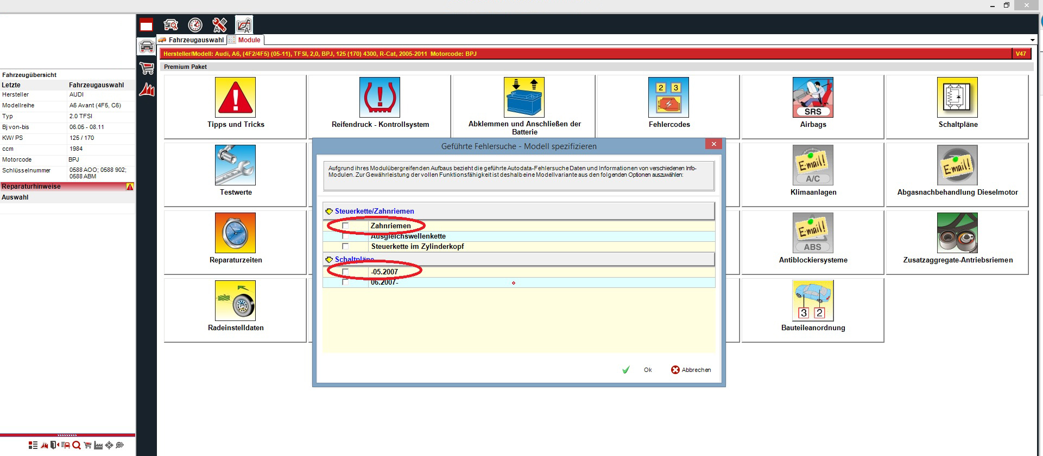The image size is (1043, 456).
Task: Open the Reifendruck-Kontrollsystem module
Action: (x=380, y=98)
